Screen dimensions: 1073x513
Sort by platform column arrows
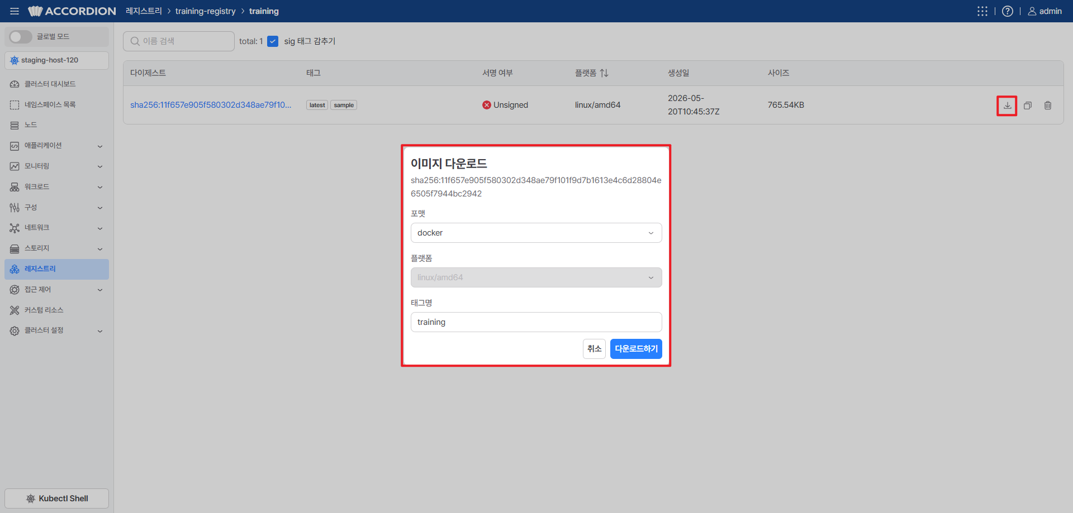coord(604,73)
